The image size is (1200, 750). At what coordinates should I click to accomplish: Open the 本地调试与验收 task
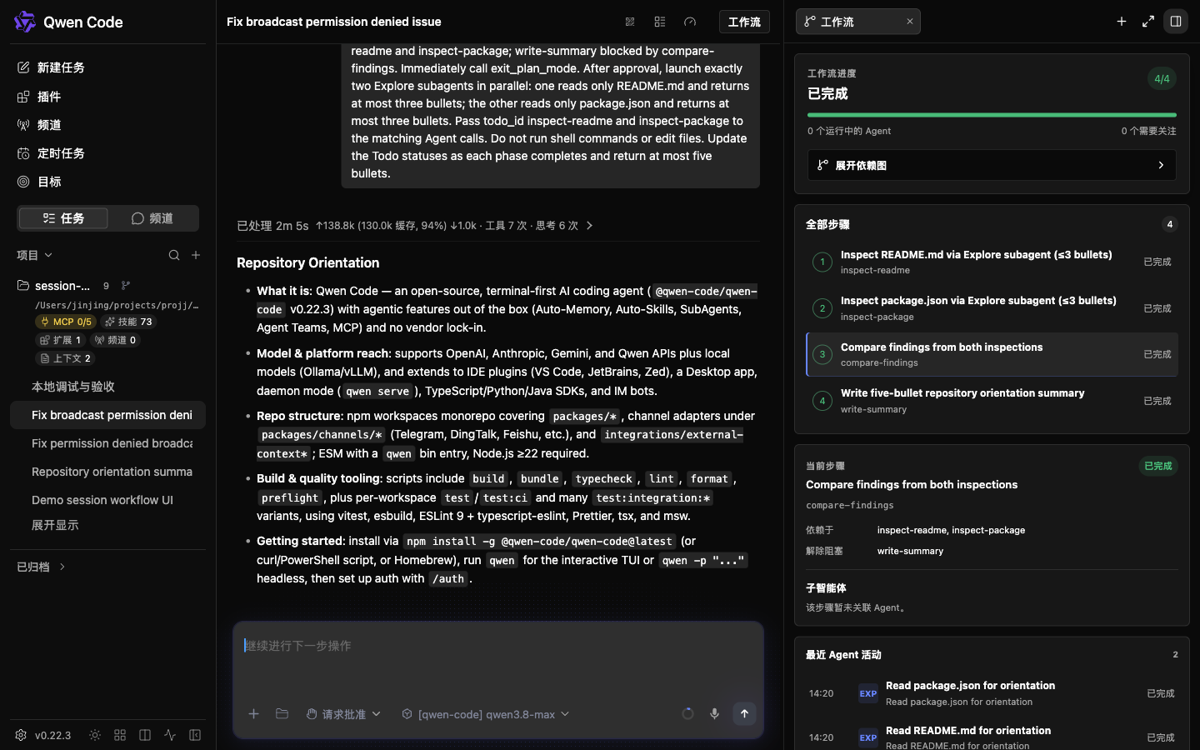(107, 387)
